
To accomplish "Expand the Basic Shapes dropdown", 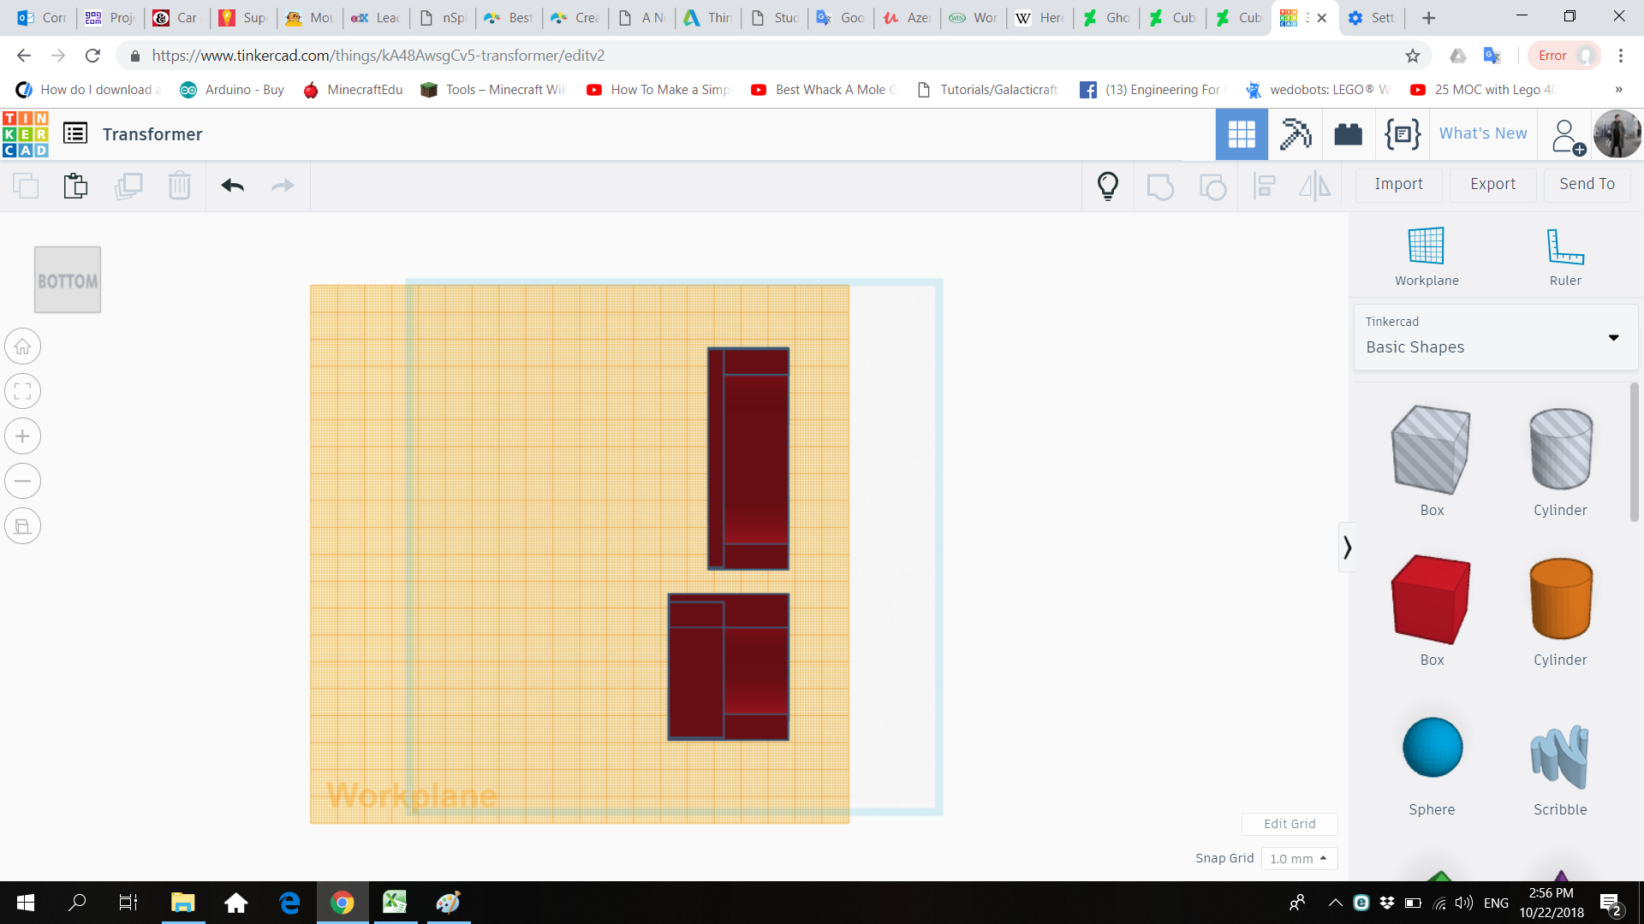I will click(1613, 338).
